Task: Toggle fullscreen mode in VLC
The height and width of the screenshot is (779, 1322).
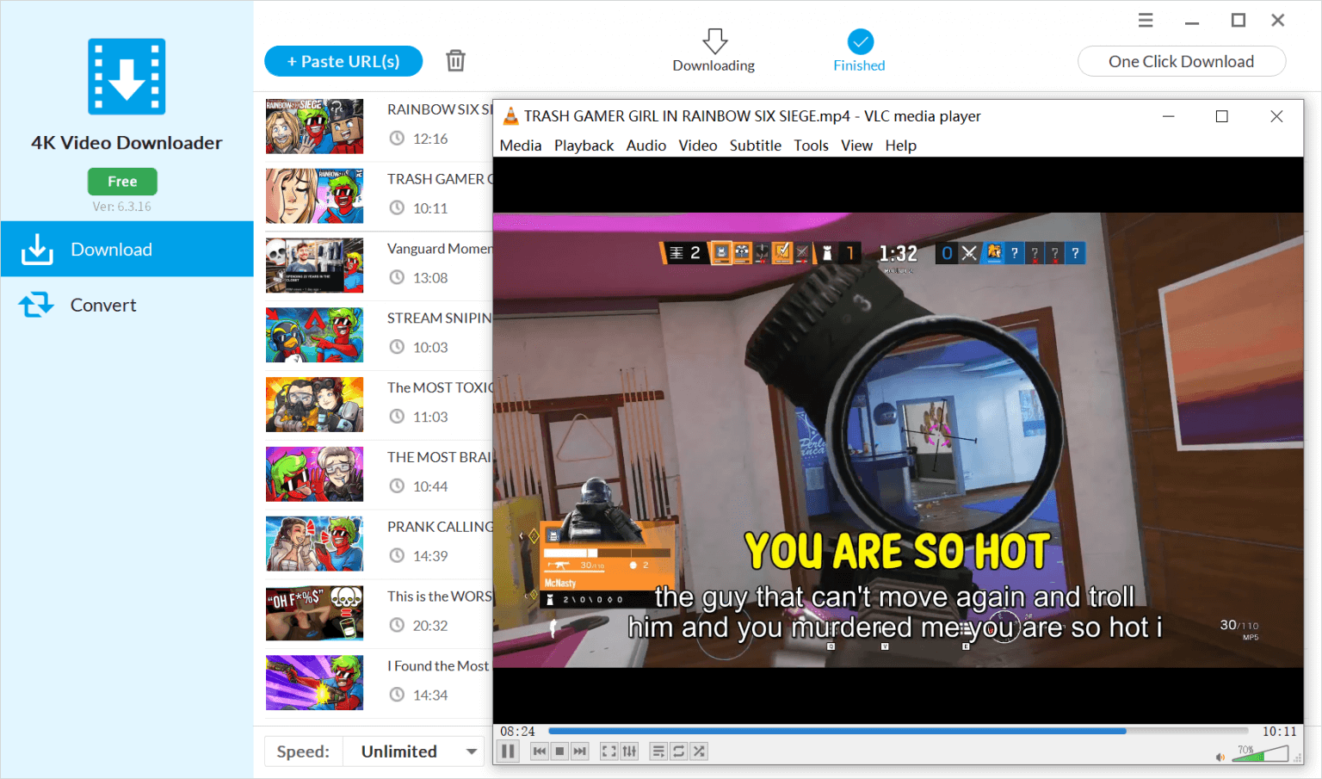Action: pos(609,751)
